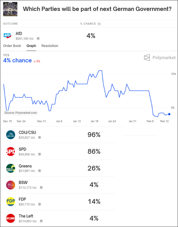Open the Resolution tab

(50, 46)
